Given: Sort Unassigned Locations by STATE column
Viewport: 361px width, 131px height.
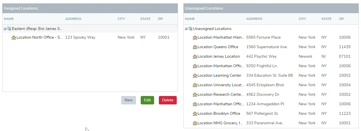Looking at the screenshot, I should point(326,19).
